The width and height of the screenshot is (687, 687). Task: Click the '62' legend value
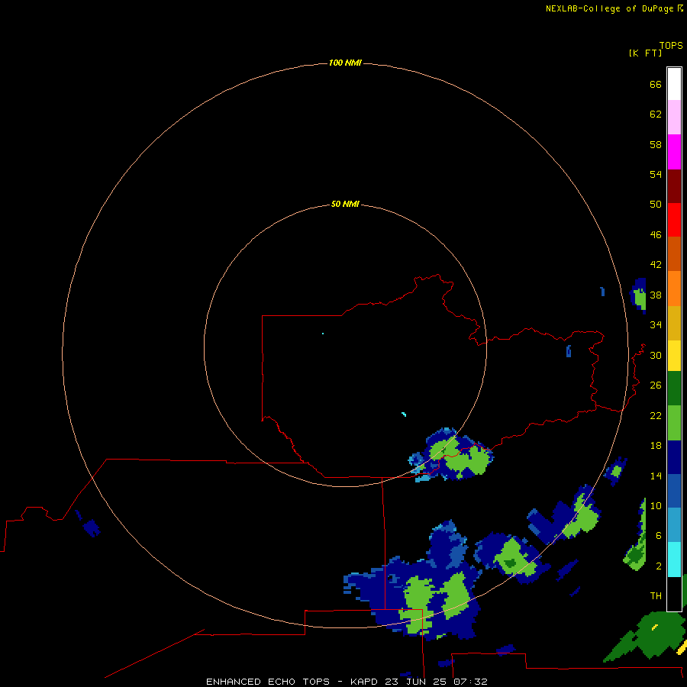pos(656,114)
